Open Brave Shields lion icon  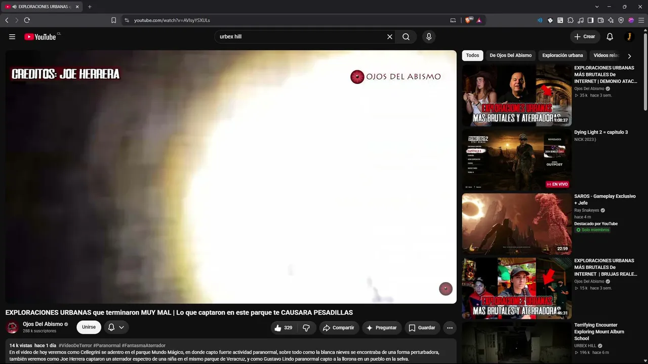pos(468,20)
